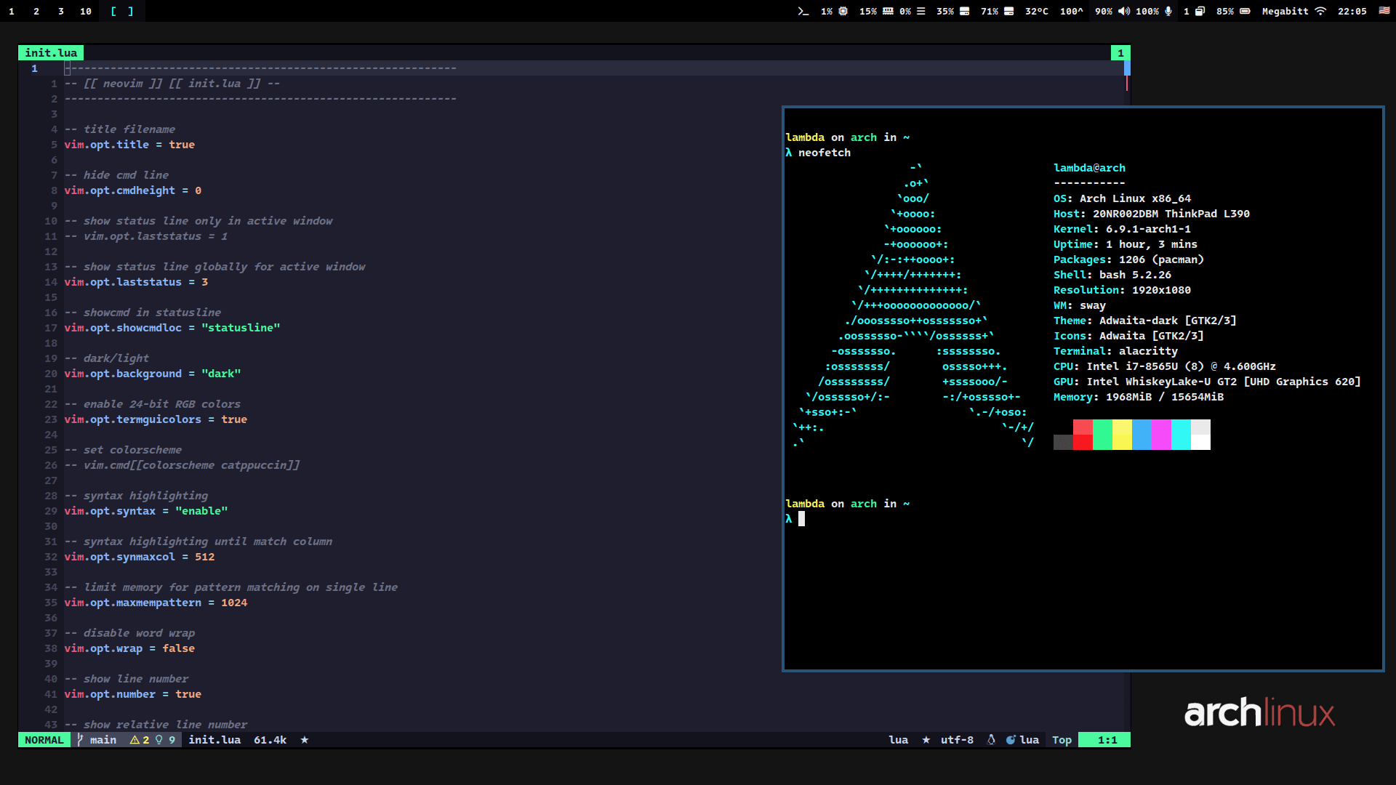Click the bracket layout indicator in the bar

coord(121,11)
